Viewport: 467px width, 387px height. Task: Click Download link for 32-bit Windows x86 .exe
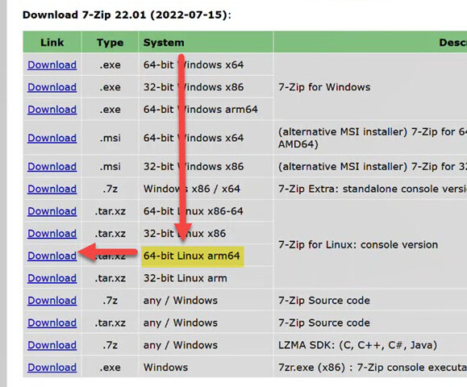coord(52,87)
